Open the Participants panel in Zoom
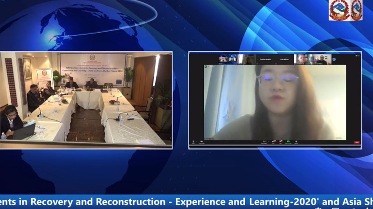This screenshot has height=209, width=373. 264,141
